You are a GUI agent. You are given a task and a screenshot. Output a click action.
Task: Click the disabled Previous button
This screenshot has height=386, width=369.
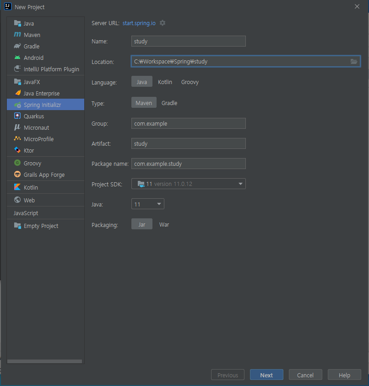pyautogui.click(x=228, y=375)
